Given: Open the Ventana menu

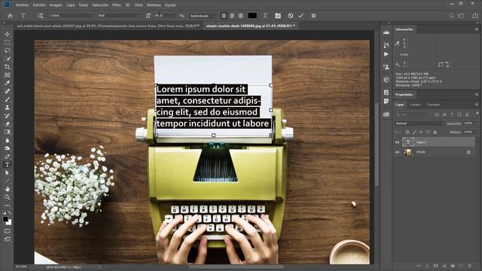Looking at the screenshot, I should point(154,5).
